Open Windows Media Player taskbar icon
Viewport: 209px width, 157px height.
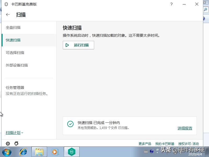[55, 152]
